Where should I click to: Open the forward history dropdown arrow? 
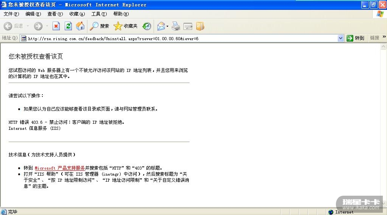(47, 26)
